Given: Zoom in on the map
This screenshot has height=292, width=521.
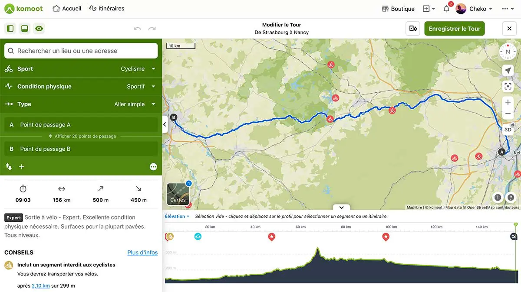Looking at the screenshot, I should pyautogui.click(x=508, y=102).
